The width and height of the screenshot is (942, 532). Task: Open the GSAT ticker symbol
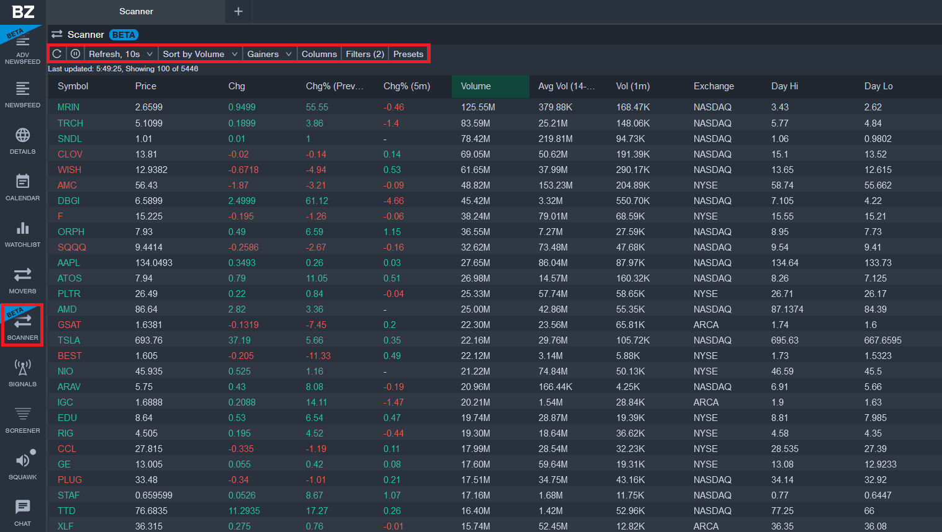pos(70,325)
